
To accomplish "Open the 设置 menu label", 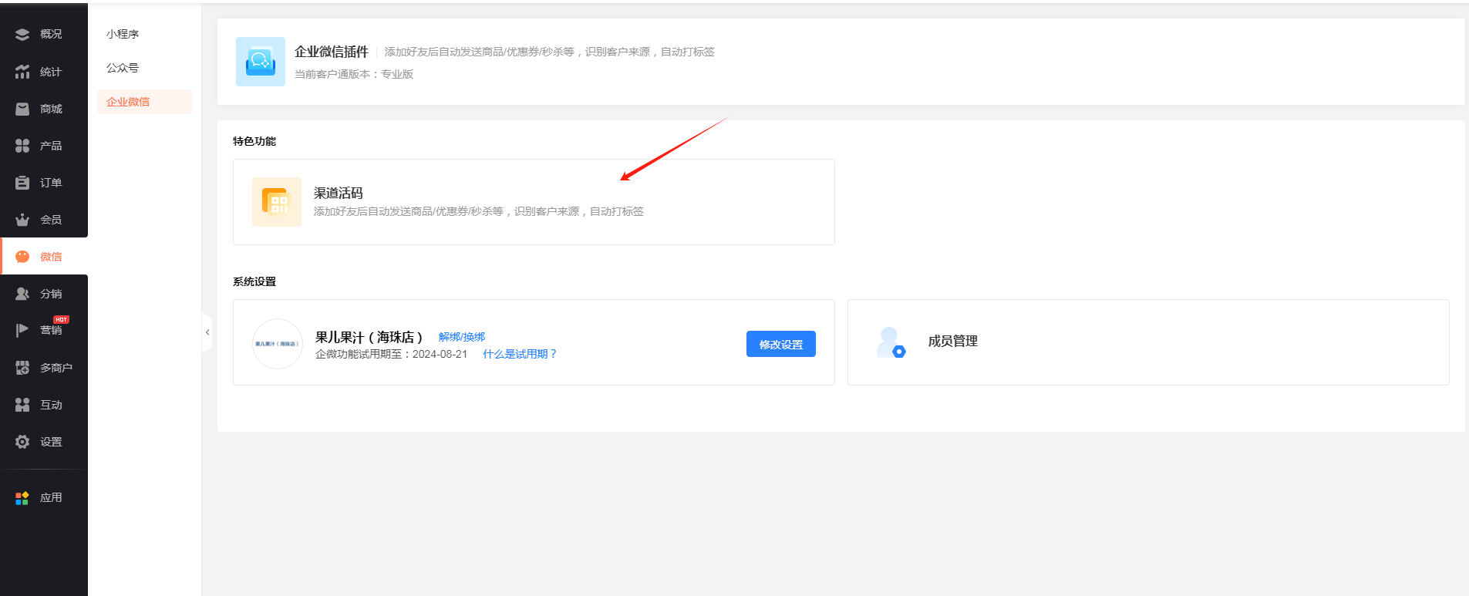I will [51, 442].
